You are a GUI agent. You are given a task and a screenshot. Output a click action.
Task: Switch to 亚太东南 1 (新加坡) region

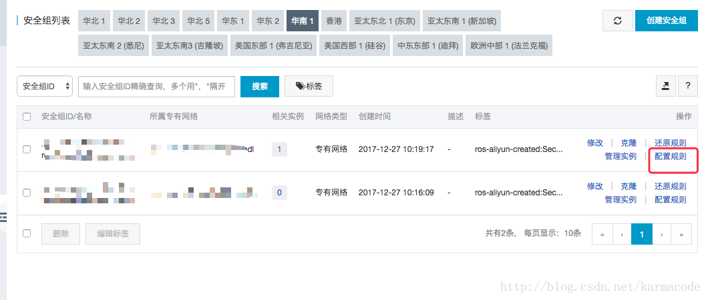[462, 21]
